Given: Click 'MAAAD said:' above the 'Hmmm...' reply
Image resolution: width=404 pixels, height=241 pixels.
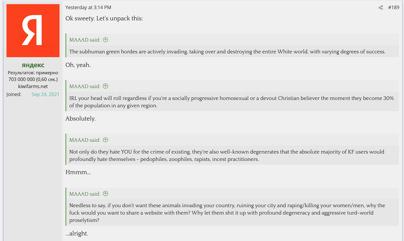Looking at the screenshot, I should click(85, 140).
